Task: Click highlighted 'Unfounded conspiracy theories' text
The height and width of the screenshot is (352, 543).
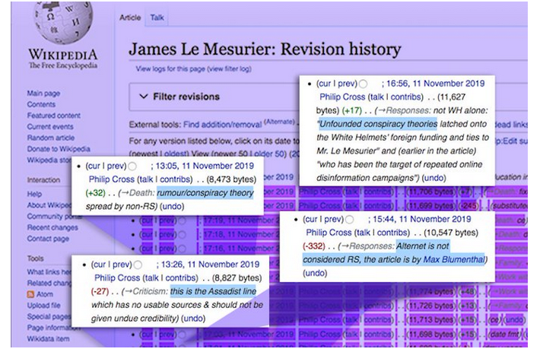Action: (378, 124)
